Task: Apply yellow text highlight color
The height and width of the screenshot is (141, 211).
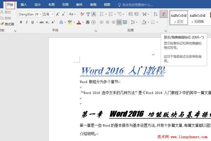Action: coord(70,22)
